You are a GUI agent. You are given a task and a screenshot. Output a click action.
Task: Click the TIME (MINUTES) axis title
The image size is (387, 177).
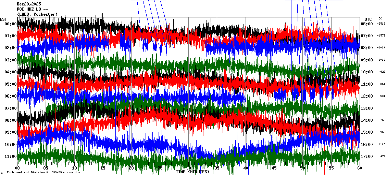pyautogui.click(x=192, y=172)
